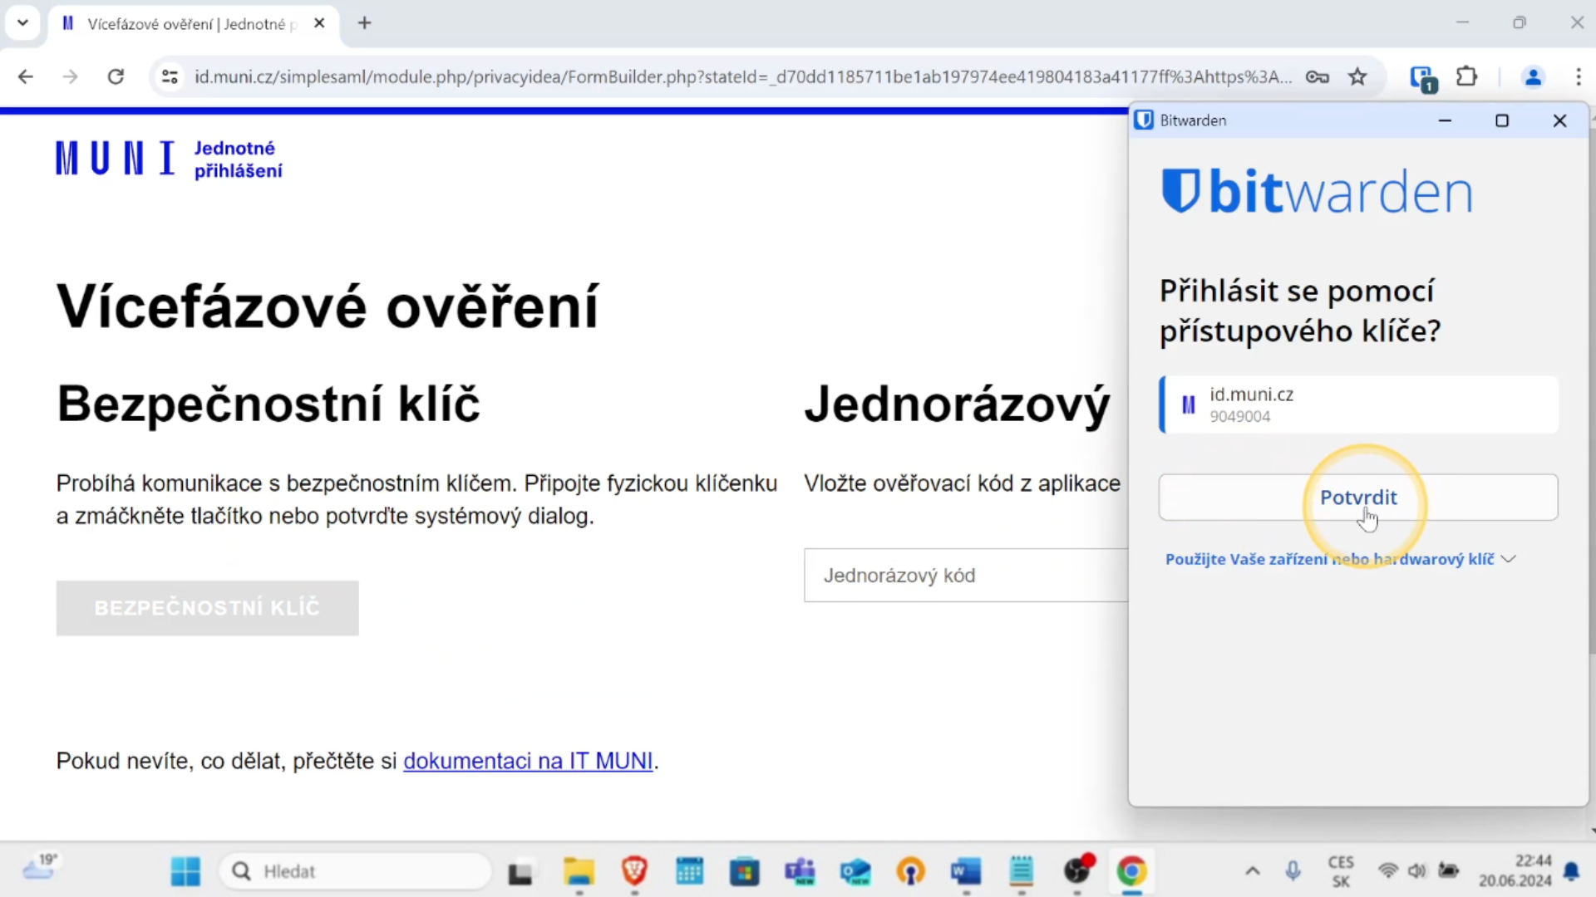
Task: Open the dokumentaci na IT MUNI link
Action: tap(528, 761)
